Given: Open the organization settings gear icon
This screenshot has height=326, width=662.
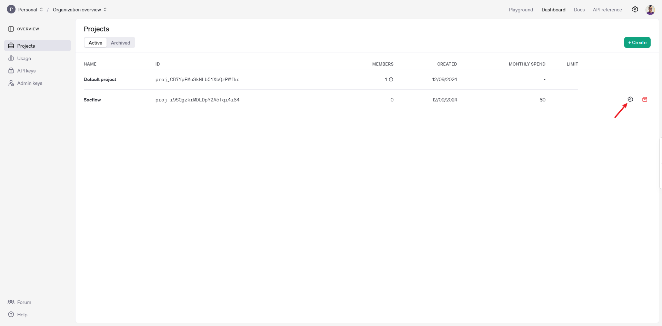Looking at the screenshot, I should pyautogui.click(x=635, y=10).
